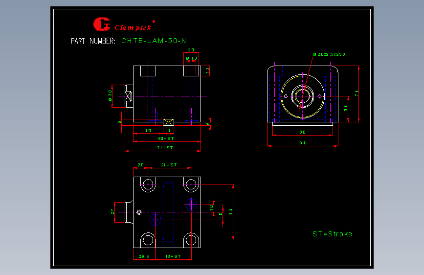Click the "ST=Stroke" note
Screen dimensions: 424x275
point(333,234)
